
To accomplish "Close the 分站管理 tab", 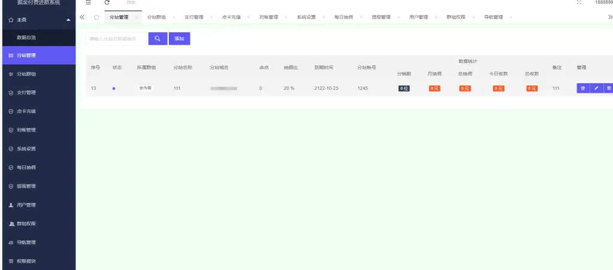I will pyautogui.click(x=136, y=17).
